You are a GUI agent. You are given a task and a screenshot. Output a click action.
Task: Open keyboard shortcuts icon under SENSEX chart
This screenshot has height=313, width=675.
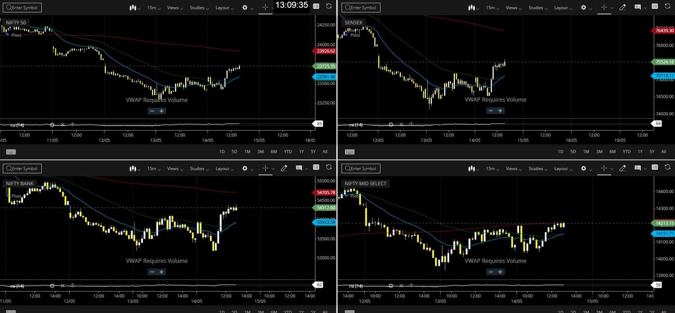pyautogui.click(x=350, y=151)
